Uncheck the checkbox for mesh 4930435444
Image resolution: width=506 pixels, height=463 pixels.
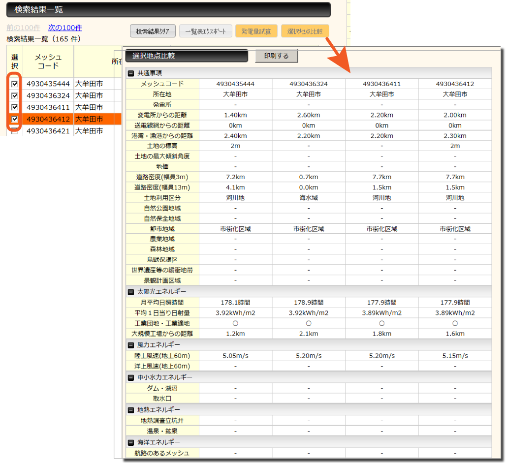point(15,84)
